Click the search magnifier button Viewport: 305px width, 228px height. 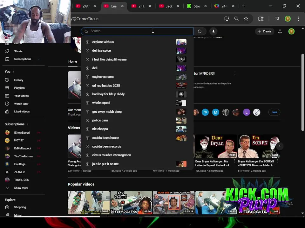pyautogui.click(x=200, y=31)
